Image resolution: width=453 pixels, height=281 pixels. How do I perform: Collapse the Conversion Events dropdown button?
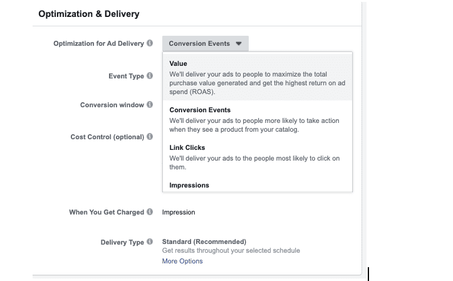coord(205,44)
